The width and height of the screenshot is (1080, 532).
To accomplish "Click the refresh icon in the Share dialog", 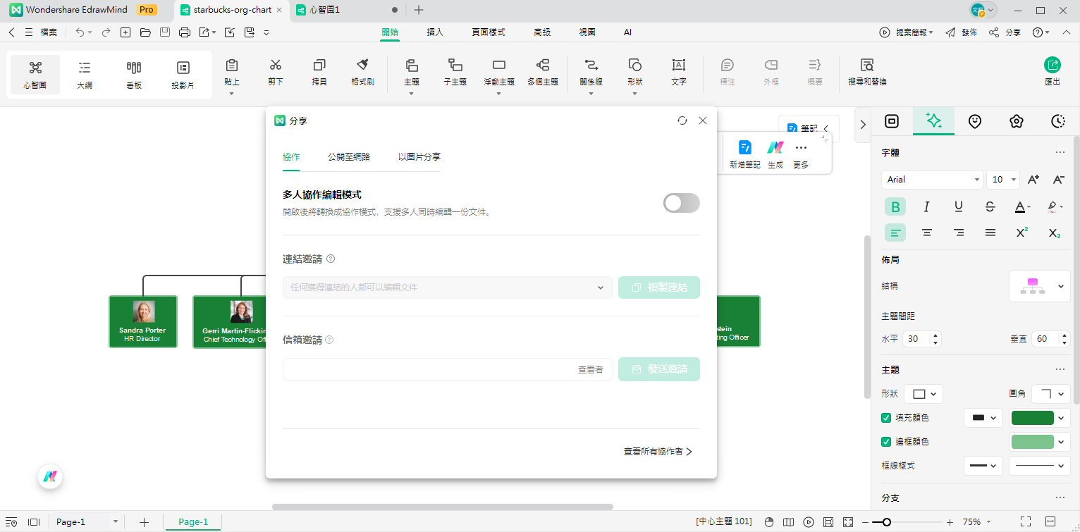I will coord(682,120).
